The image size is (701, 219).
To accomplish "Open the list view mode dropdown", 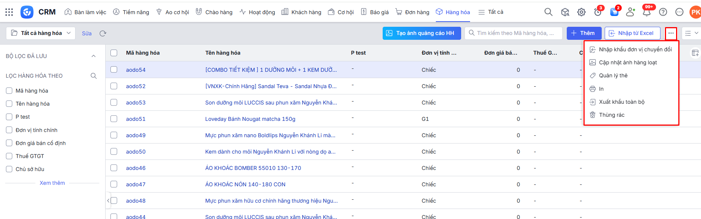I will (691, 33).
